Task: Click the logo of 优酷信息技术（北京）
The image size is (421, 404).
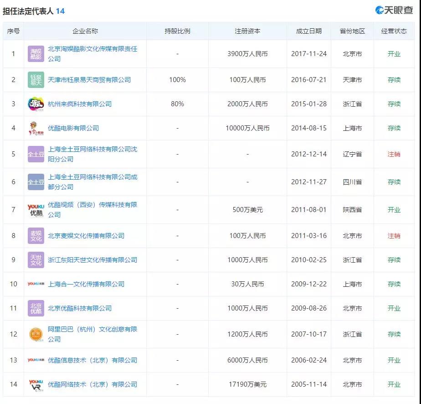Action: (x=36, y=360)
